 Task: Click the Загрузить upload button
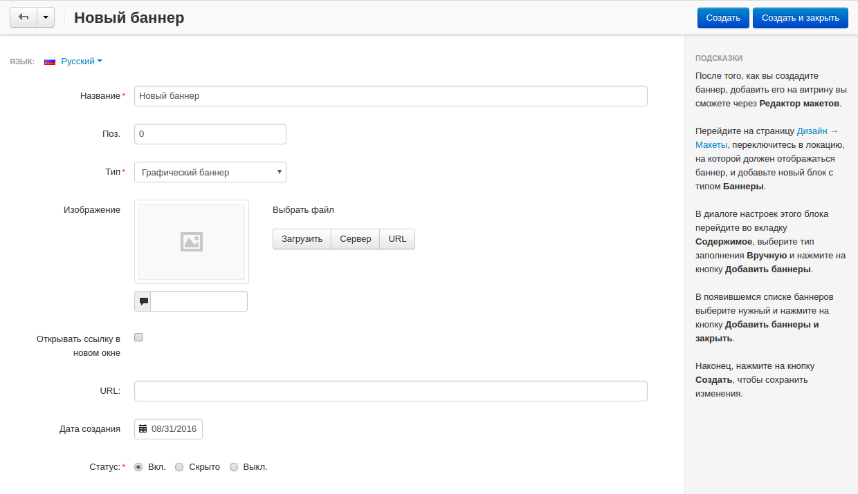click(x=302, y=239)
